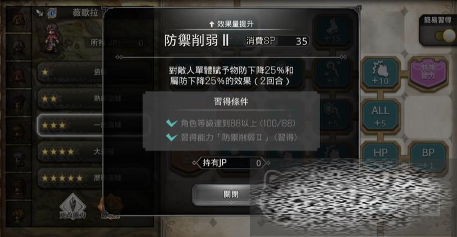This screenshot has width=457, height=237.
Task: Click the level 88 requirement checkmark
Action: (172, 124)
